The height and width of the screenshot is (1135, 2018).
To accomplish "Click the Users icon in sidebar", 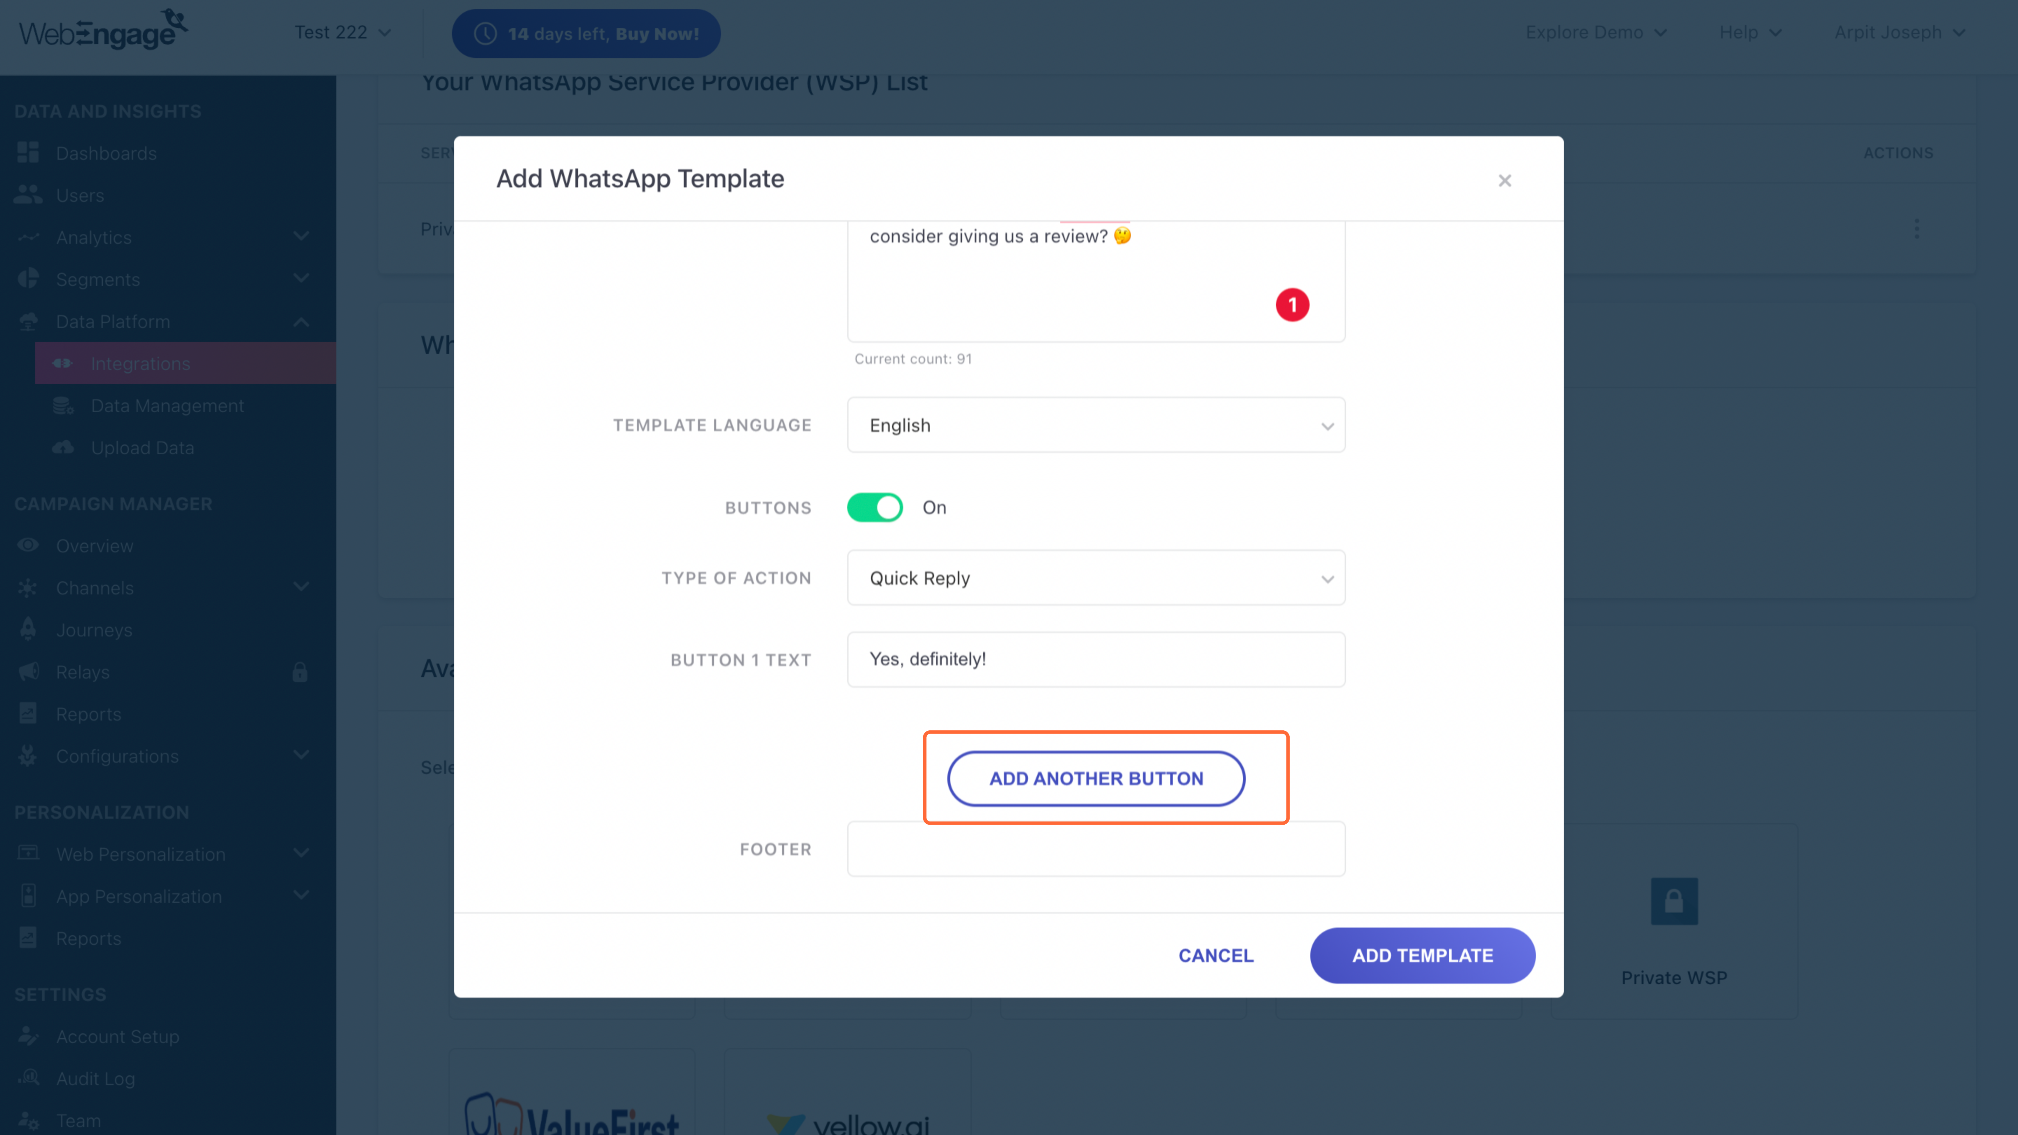I will click(x=28, y=194).
